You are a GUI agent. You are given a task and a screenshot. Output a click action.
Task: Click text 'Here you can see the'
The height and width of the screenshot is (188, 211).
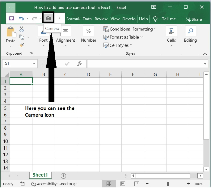(x=50, y=108)
